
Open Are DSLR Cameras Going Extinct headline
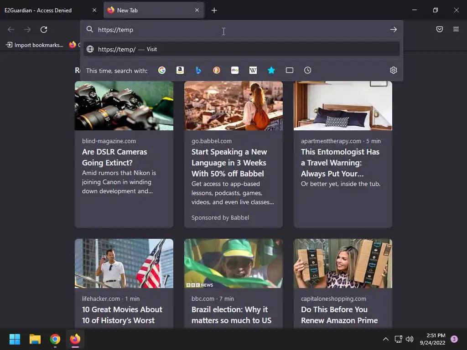point(114,157)
